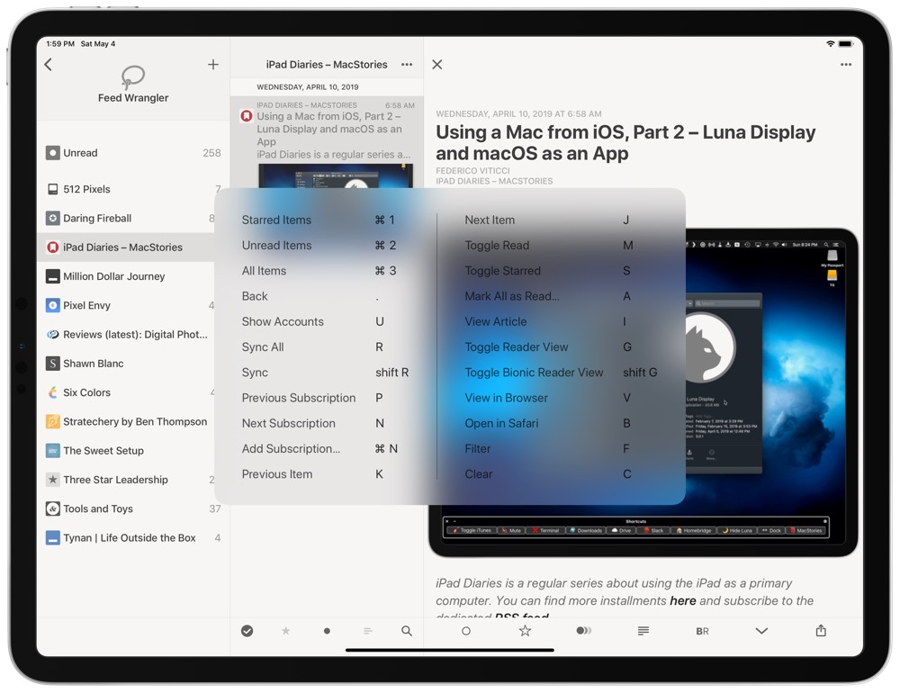Tap the large Luna Display article image
This screenshot has height=693, width=900.
[x=643, y=392]
